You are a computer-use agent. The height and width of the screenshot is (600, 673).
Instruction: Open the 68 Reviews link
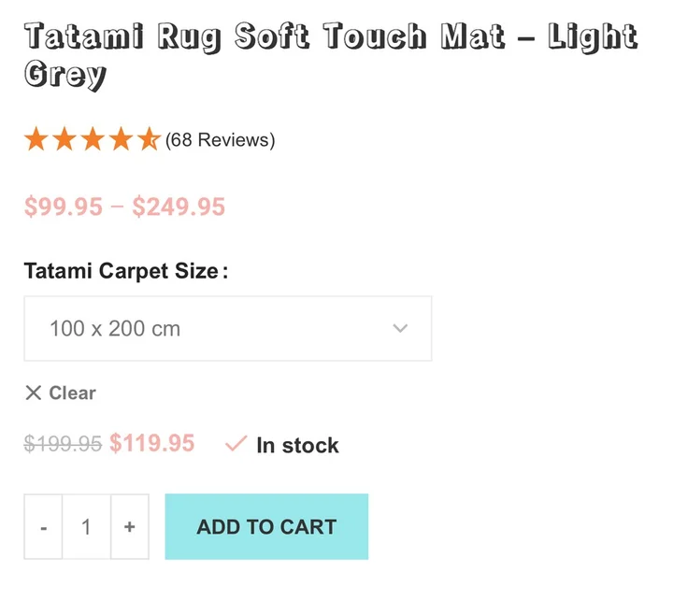point(221,140)
